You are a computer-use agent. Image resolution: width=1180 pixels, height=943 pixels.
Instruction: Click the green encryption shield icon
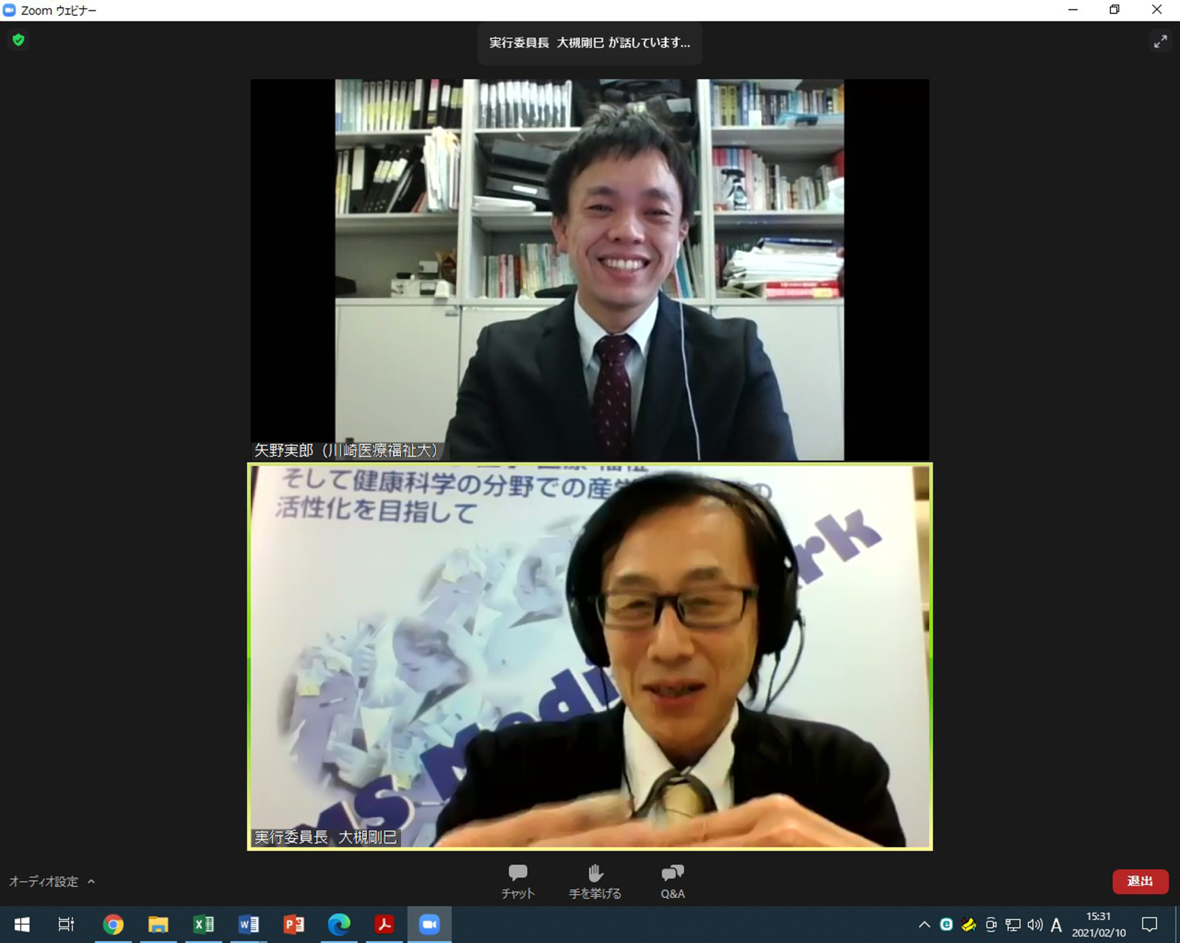[x=18, y=40]
